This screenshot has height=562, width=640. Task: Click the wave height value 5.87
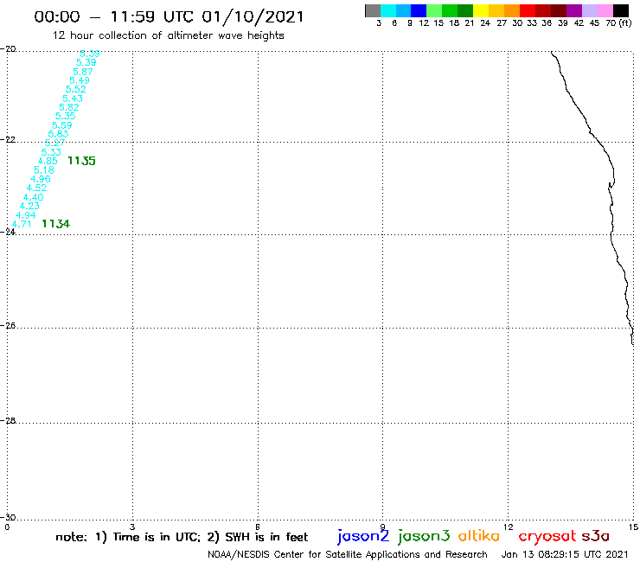[x=83, y=72]
